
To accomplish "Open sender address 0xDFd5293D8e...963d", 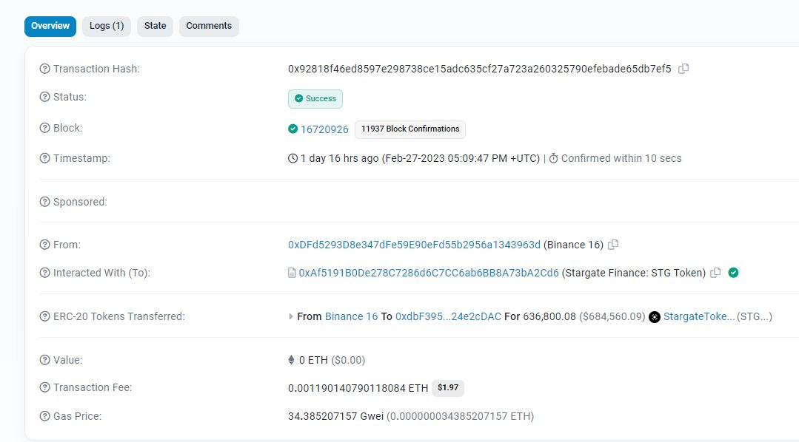I will coord(414,245).
